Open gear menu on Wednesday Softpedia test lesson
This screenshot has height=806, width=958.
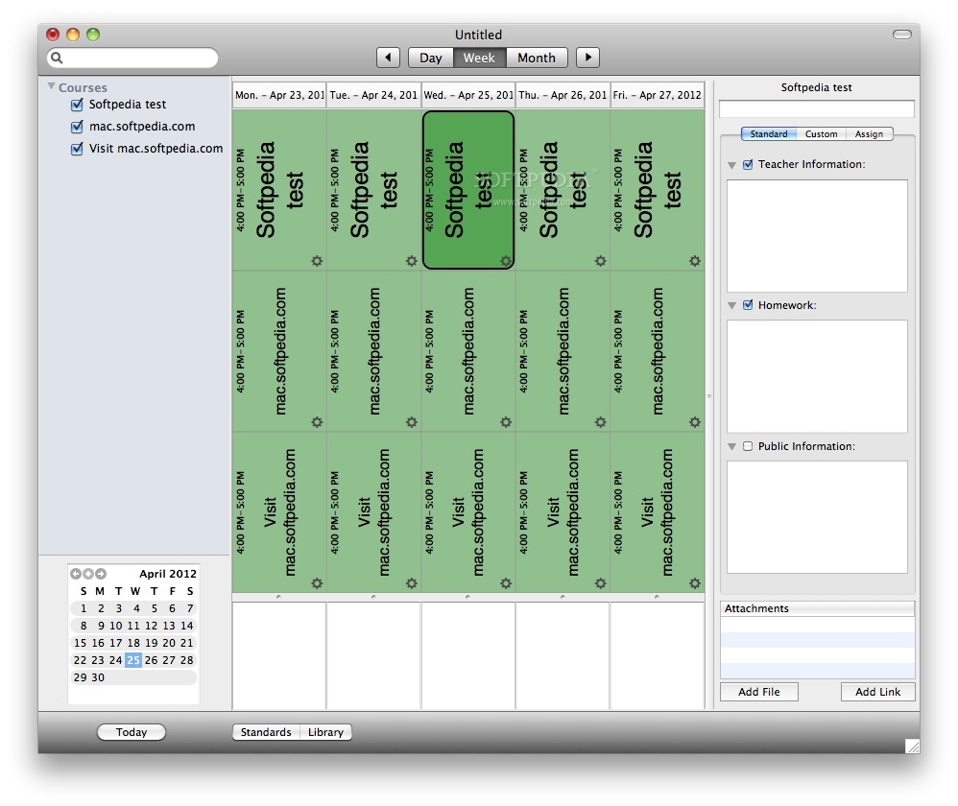[506, 261]
